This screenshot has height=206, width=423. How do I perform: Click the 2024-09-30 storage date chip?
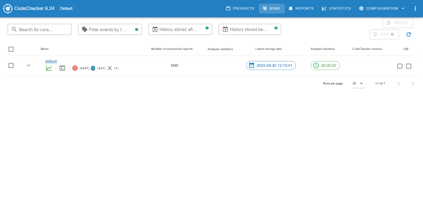(271, 66)
